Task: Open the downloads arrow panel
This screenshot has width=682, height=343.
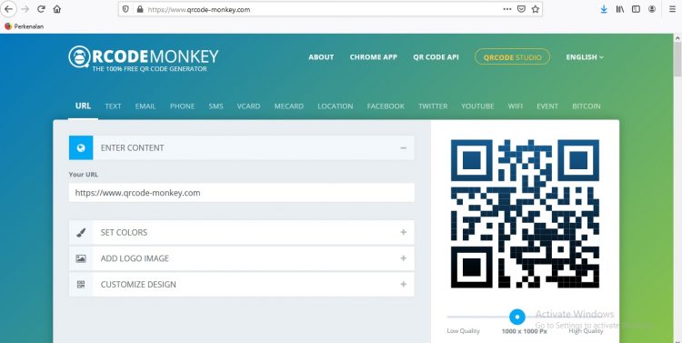Action: [x=604, y=9]
